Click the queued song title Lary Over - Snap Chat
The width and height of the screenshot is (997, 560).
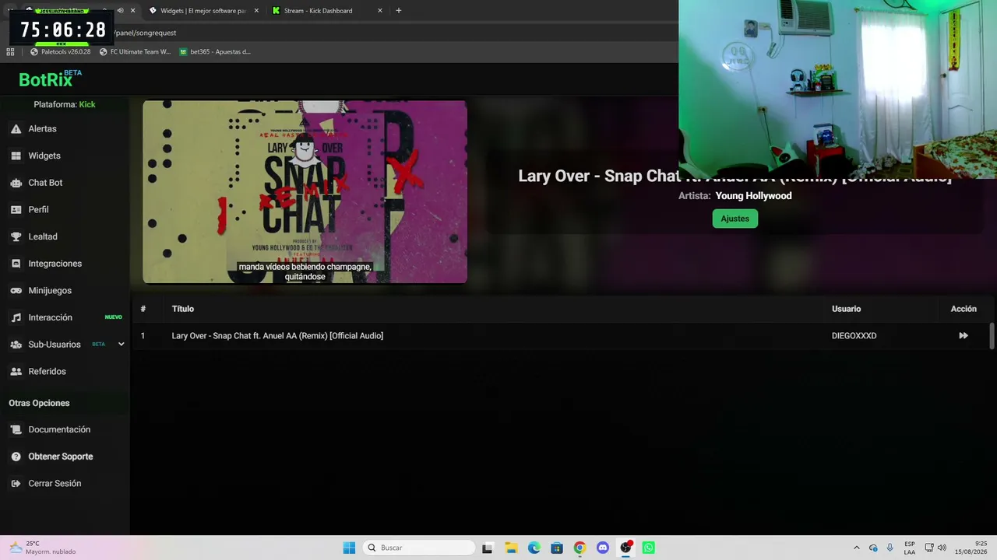(277, 336)
